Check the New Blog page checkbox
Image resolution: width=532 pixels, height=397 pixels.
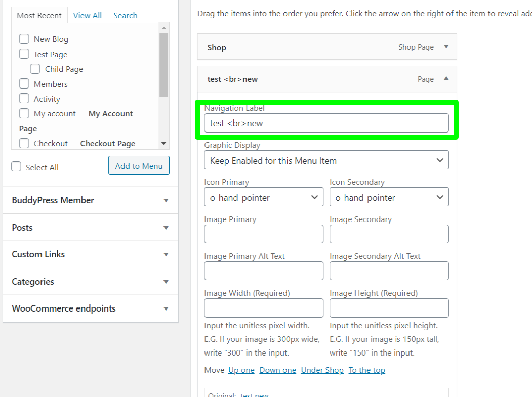[x=24, y=39]
